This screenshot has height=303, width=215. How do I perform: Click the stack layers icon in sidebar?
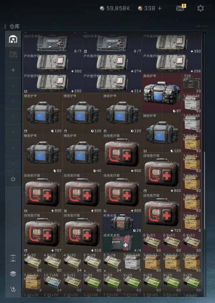[13, 274]
